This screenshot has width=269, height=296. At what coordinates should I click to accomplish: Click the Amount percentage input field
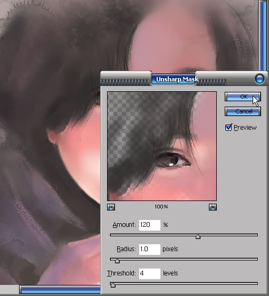pyautogui.click(x=150, y=225)
